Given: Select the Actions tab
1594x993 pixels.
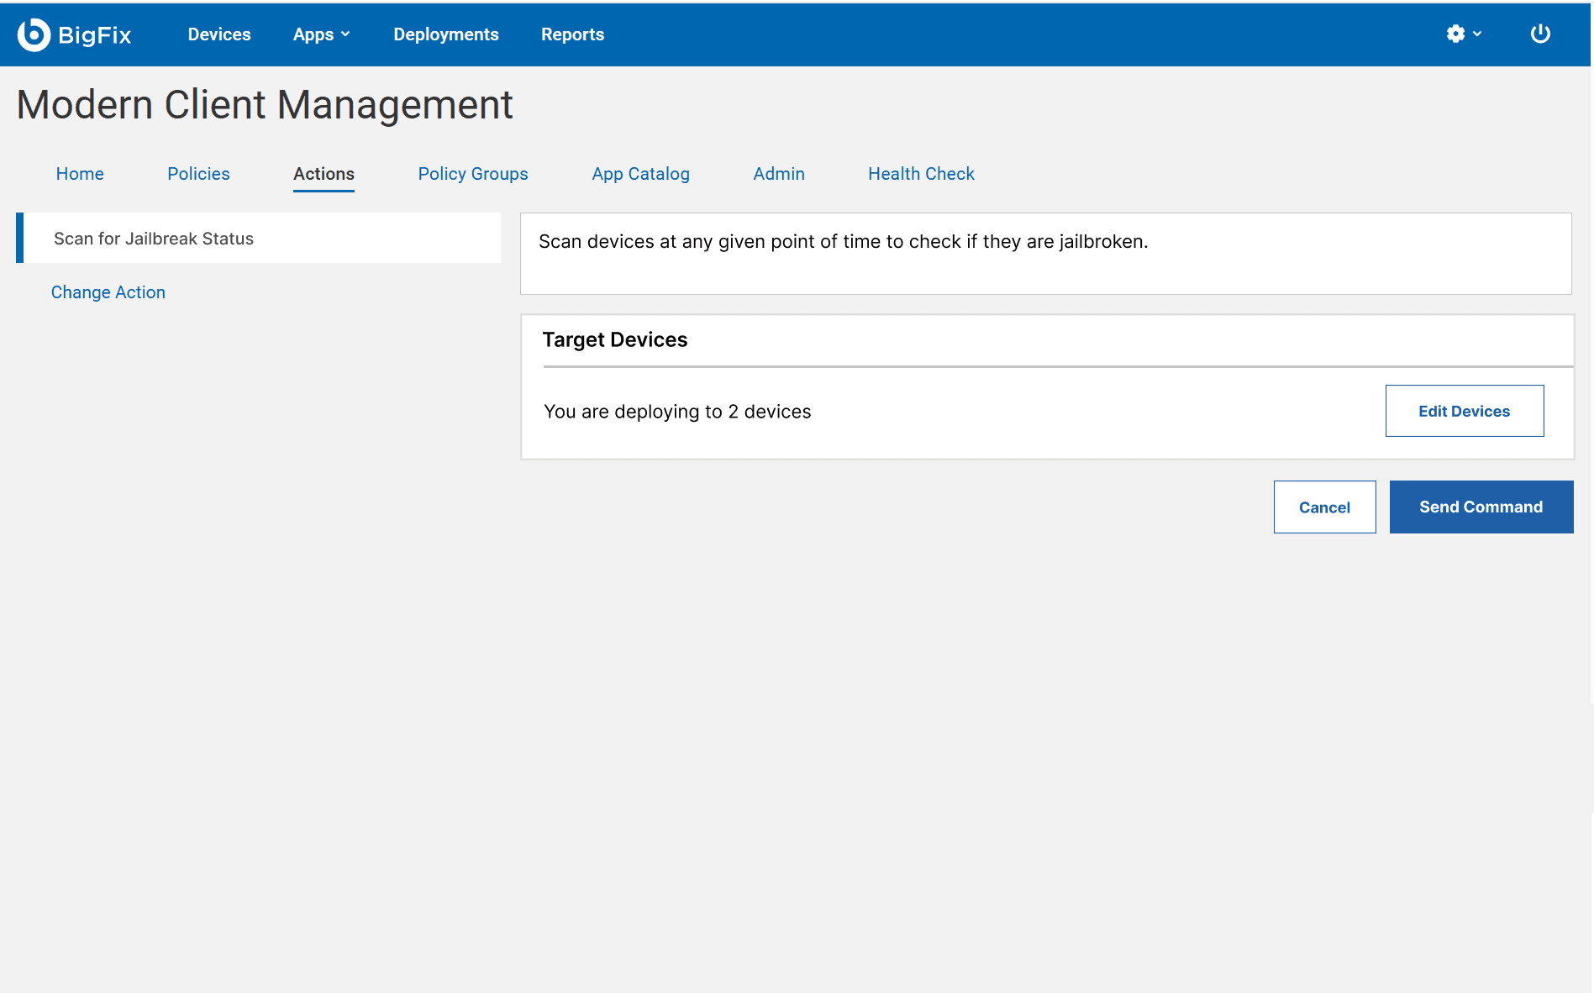Looking at the screenshot, I should [324, 174].
